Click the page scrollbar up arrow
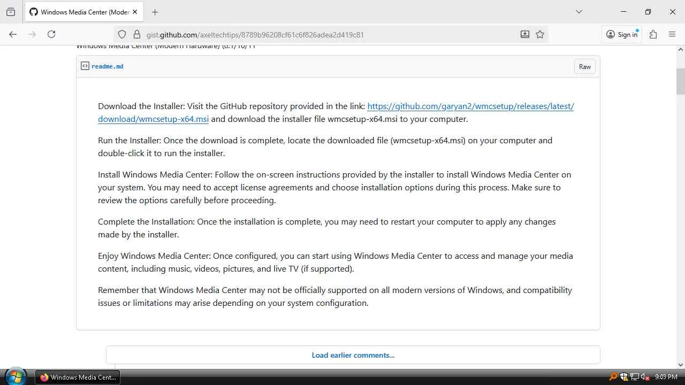This screenshot has width=685, height=385. (x=681, y=50)
